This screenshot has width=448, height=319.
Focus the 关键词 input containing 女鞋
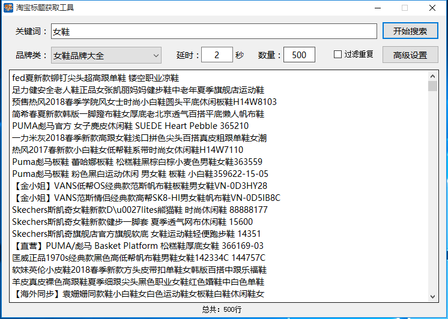coord(214,31)
